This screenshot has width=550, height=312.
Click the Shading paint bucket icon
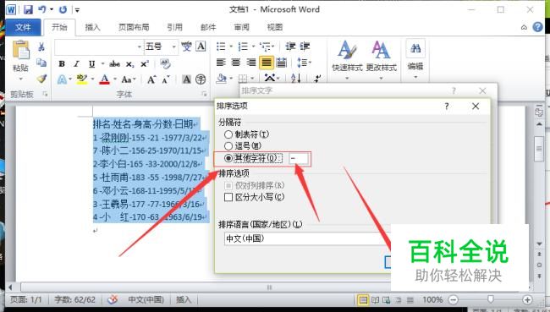(x=222, y=78)
